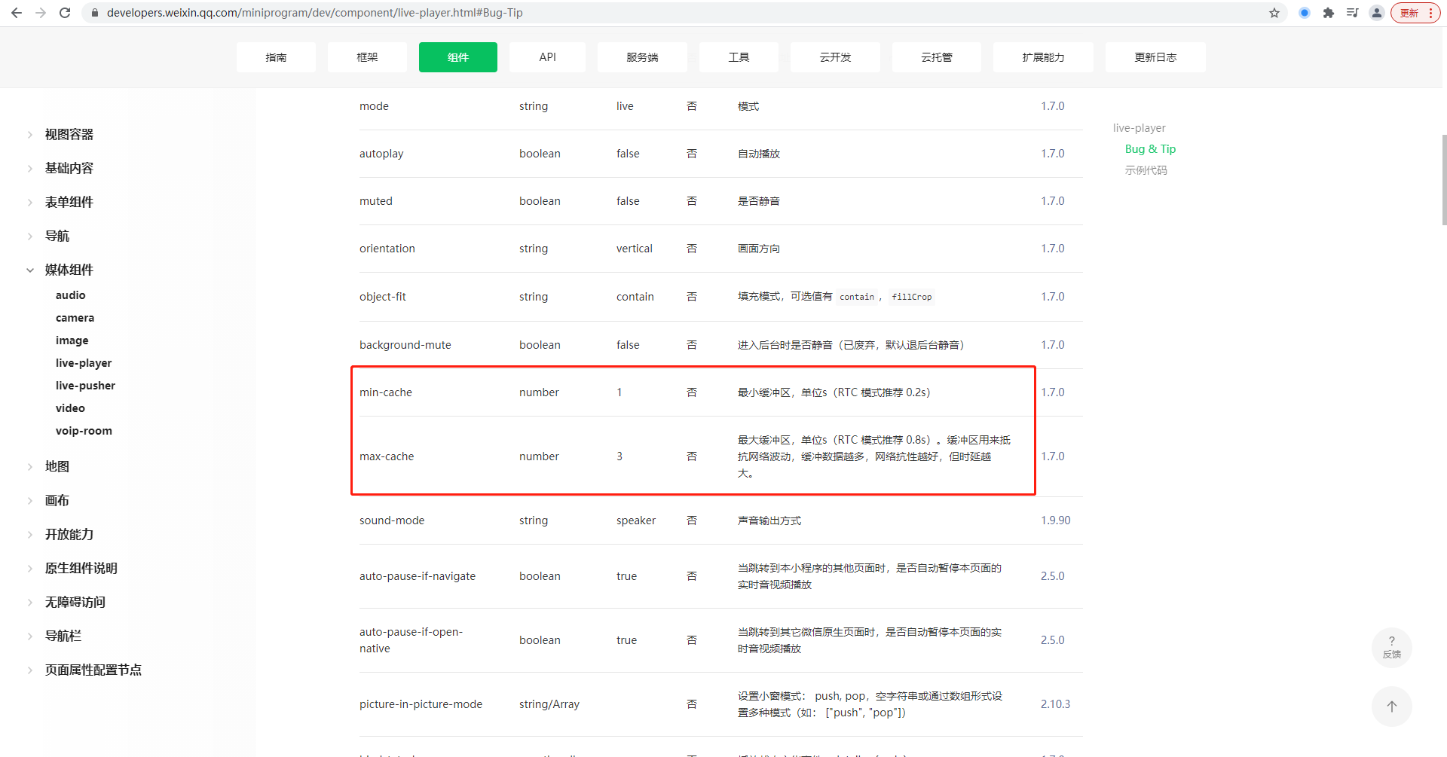This screenshot has width=1447, height=757.
Task: Open the 框架 tab
Action: 367,57
